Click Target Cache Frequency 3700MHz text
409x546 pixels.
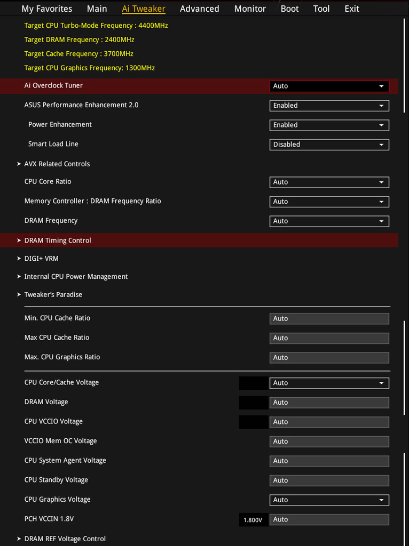[79, 54]
